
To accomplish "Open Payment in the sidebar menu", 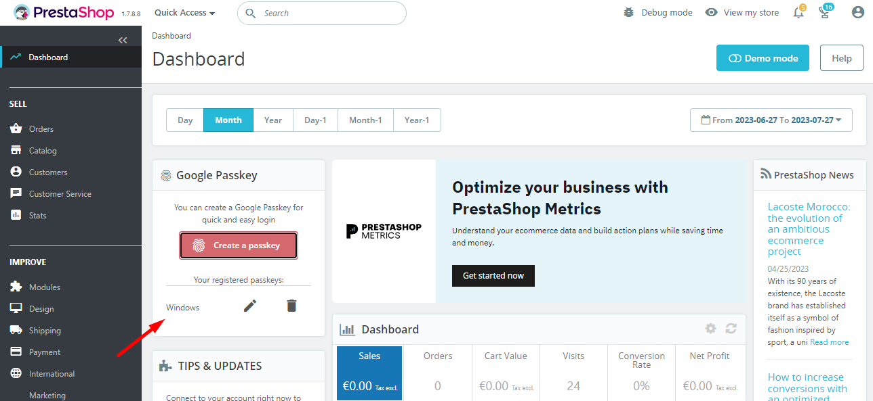I will pos(45,352).
